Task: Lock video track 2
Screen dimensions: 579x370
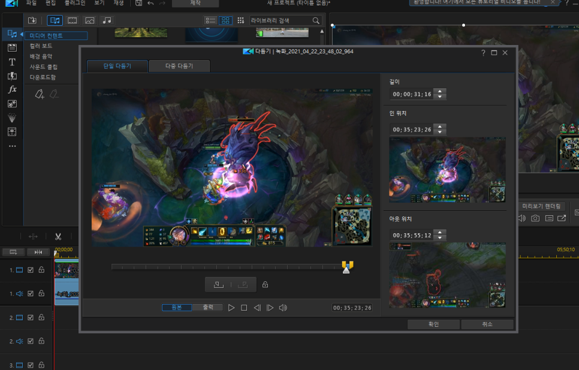Action: (x=41, y=318)
